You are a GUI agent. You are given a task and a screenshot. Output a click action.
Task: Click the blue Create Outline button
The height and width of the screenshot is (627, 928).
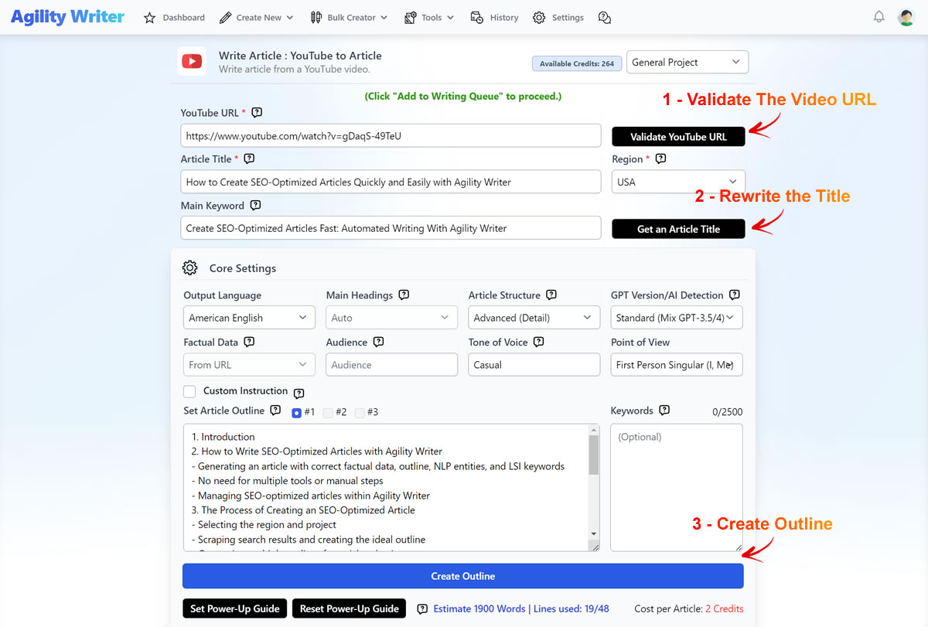tap(462, 576)
